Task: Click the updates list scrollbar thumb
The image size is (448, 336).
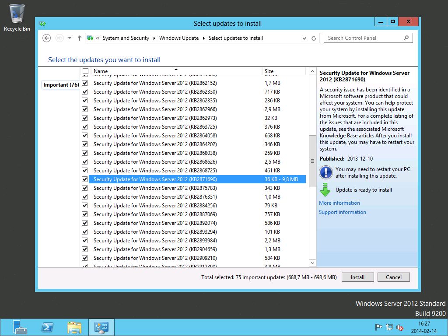Action: 312,161
